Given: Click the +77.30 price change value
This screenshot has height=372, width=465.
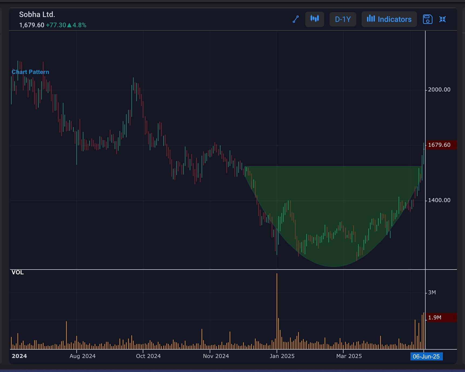Looking at the screenshot, I should 56,25.
